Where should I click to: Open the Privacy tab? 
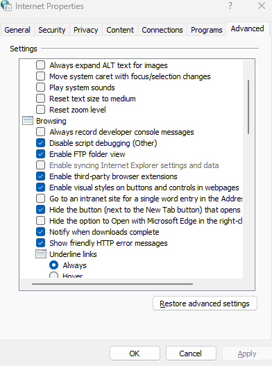click(x=86, y=30)
